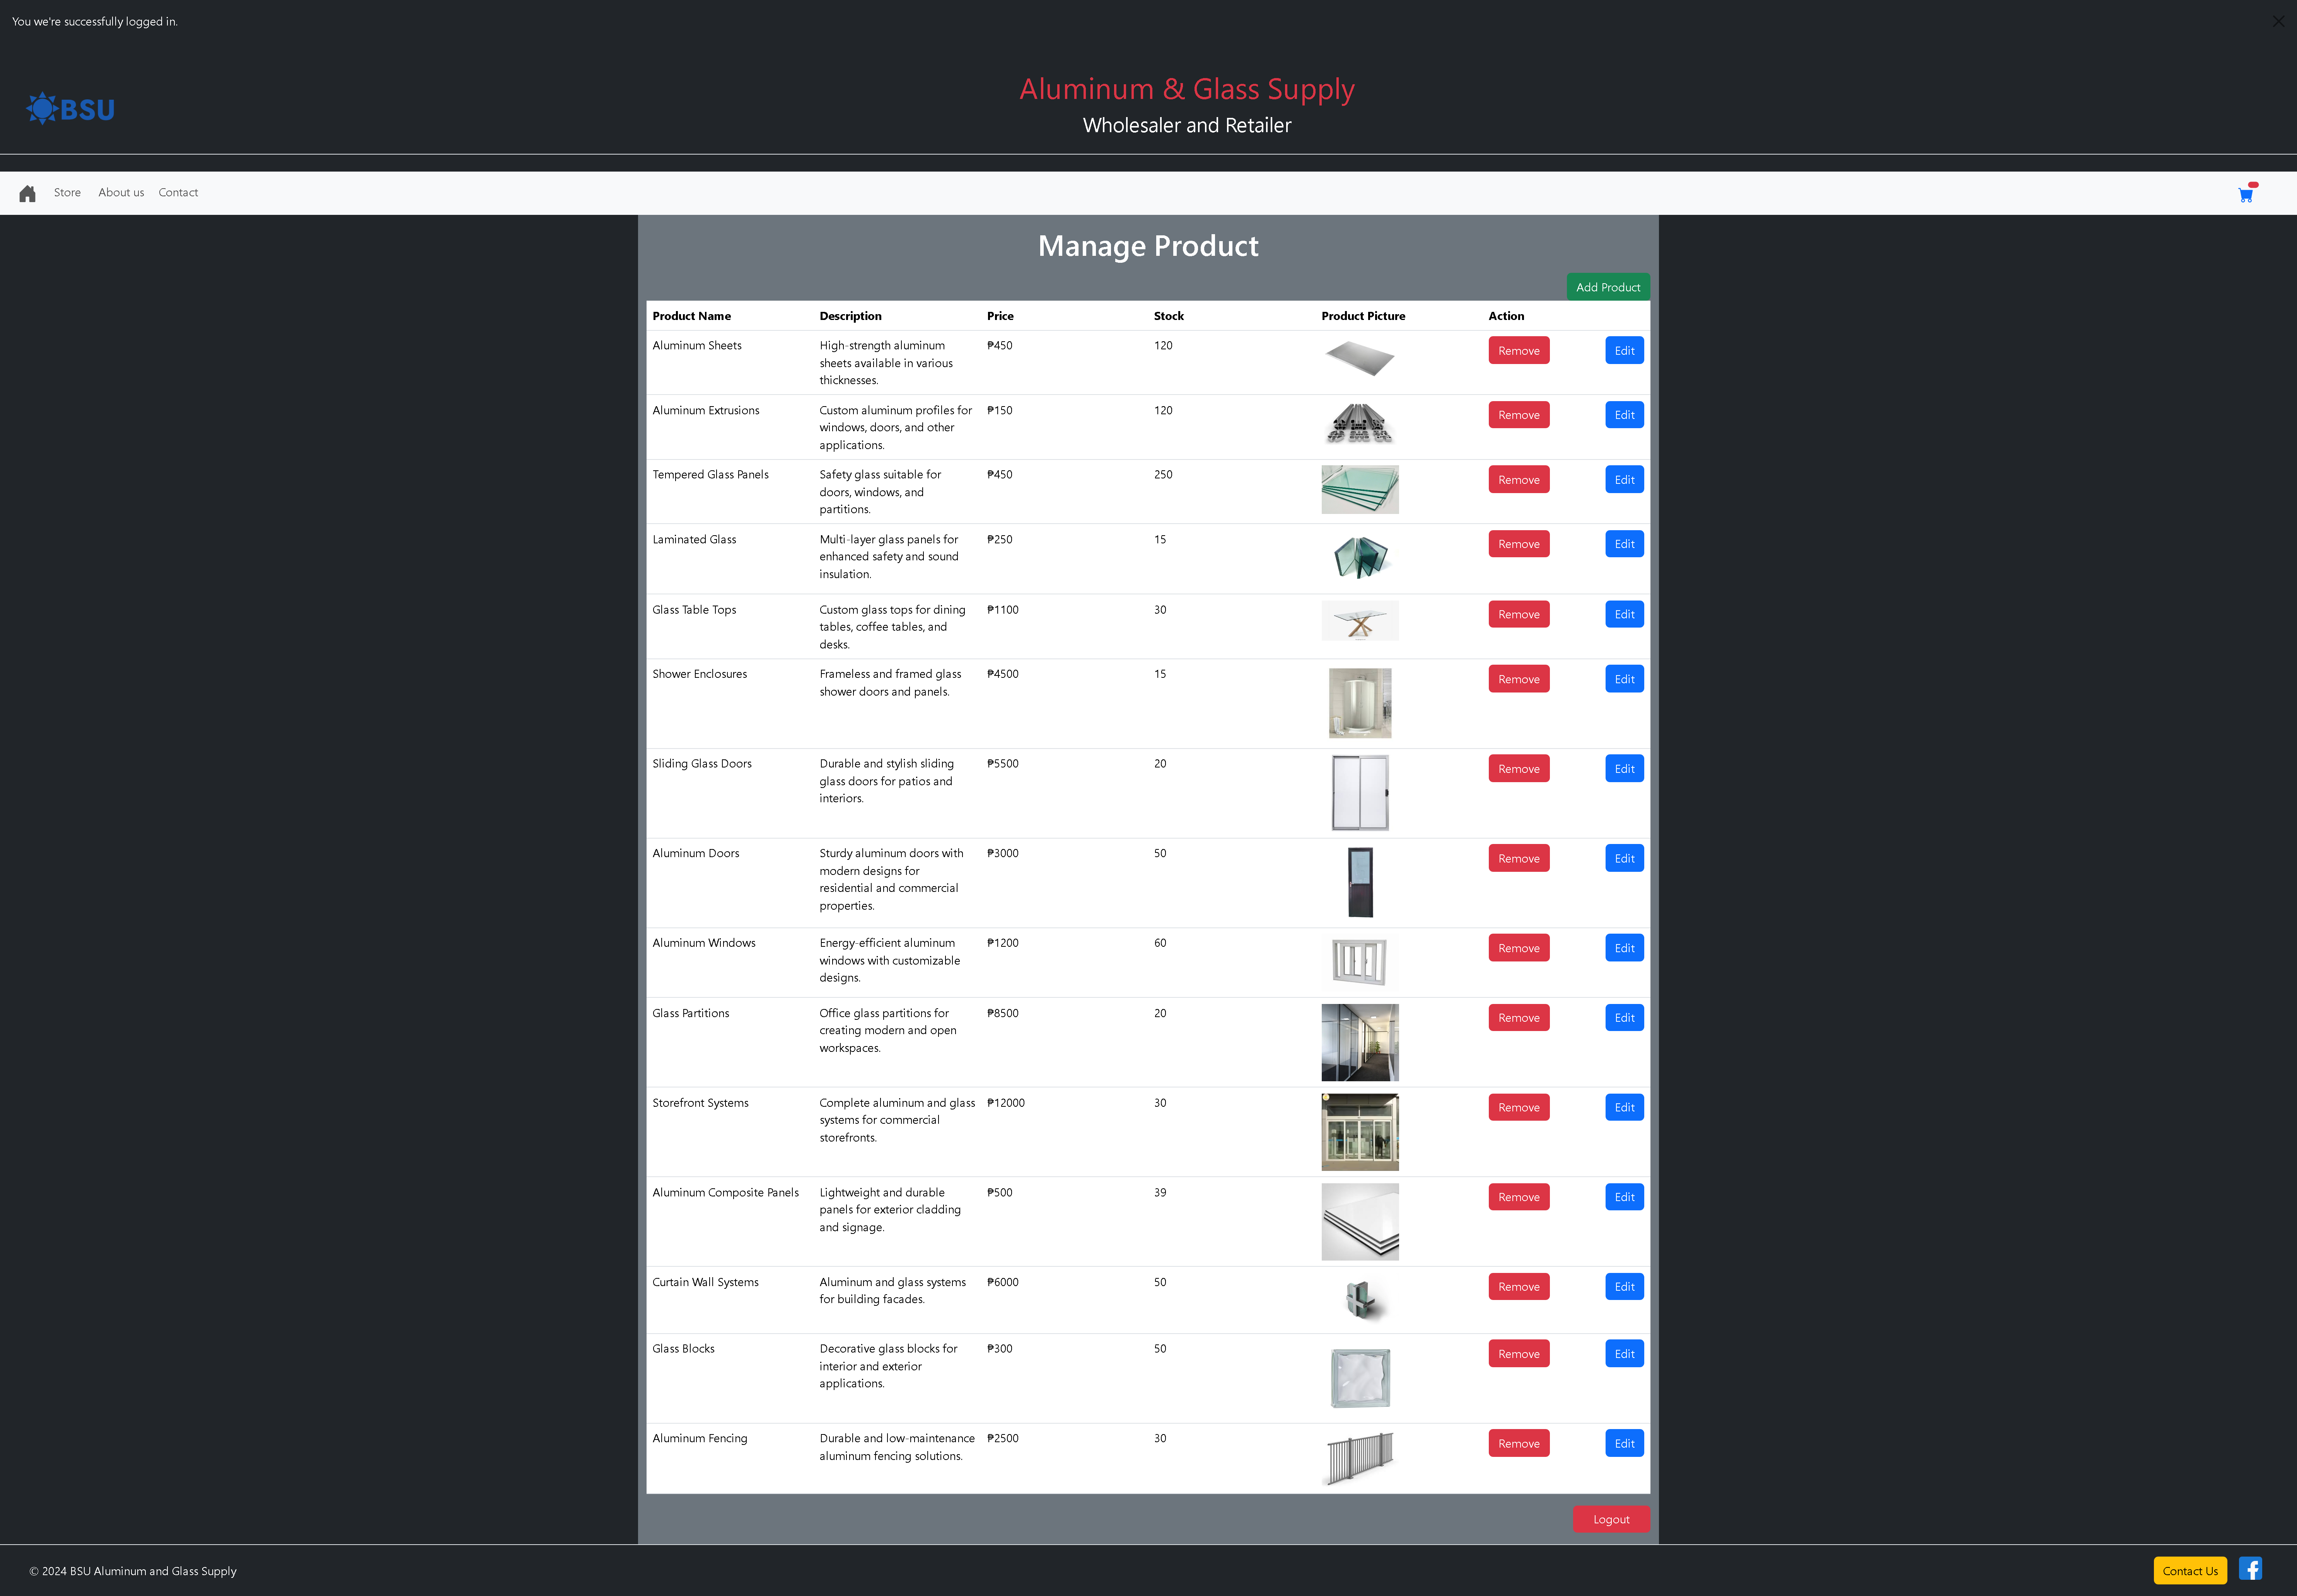Click the Storefront Systems product picture

click(x=1360, y=1132)
